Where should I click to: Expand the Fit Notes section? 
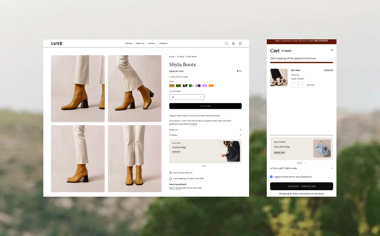[x=240, y=135]
